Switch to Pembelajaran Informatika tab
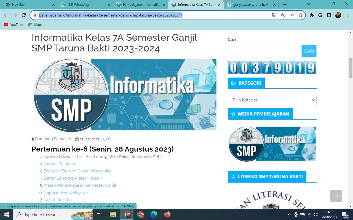The height and width of the screenshot is (220, 353). (x=141, y=5)
